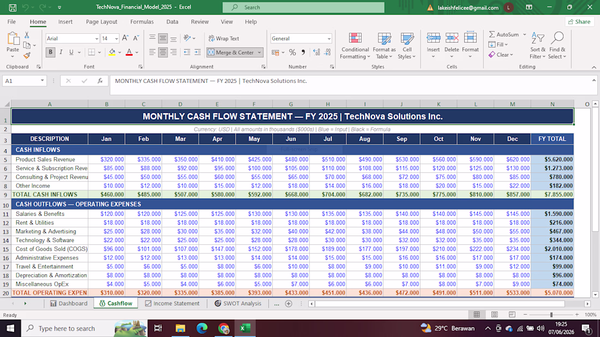Image resolution: width=600 pixels, height=337 pixels.
Task: Toggle Bold formatting
Action: click(50, 52)
